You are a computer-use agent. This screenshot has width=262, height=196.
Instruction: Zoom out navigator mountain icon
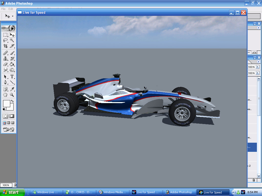pyautogui.click(x=254, y=53)
